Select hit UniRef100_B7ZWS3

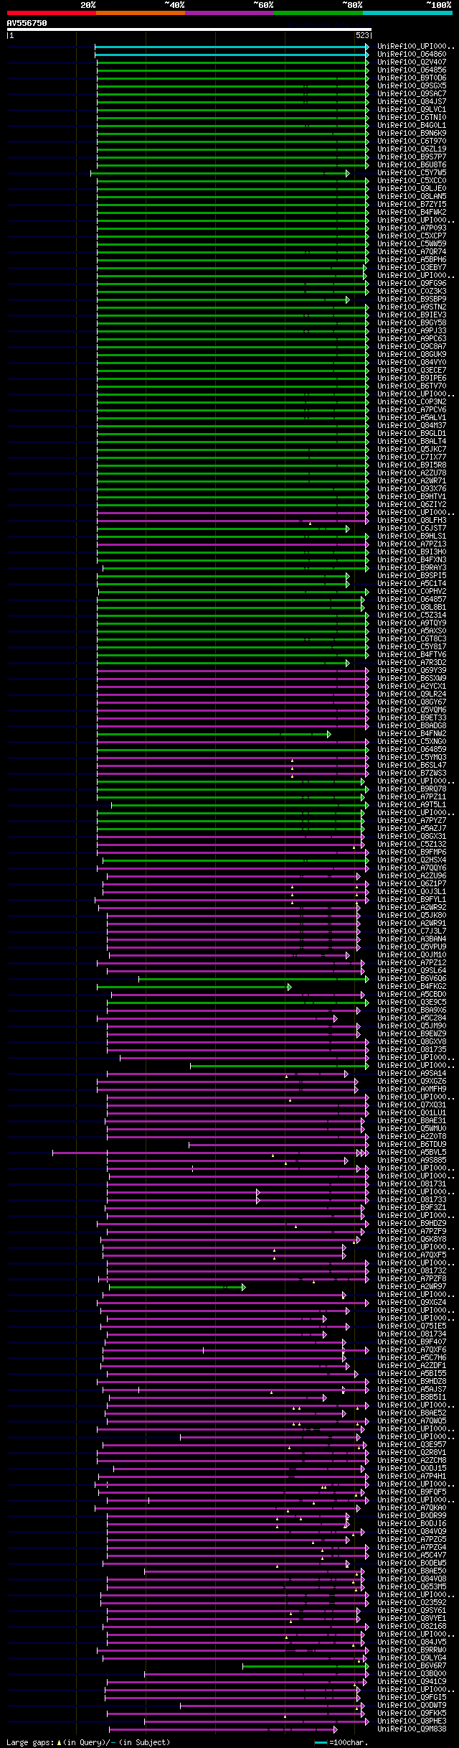coord(412,773)
